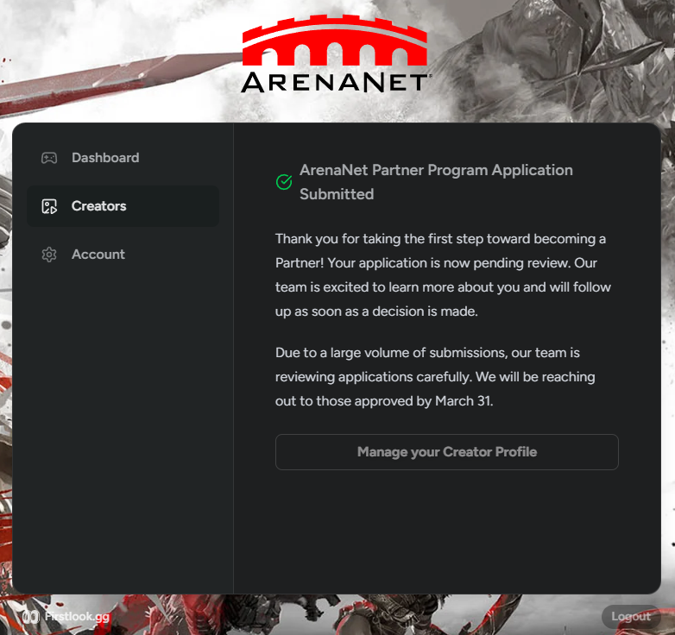Click the 'Due to a large volume' paragraph
Viewport: 675px width, 635px height.
point(435,377)
